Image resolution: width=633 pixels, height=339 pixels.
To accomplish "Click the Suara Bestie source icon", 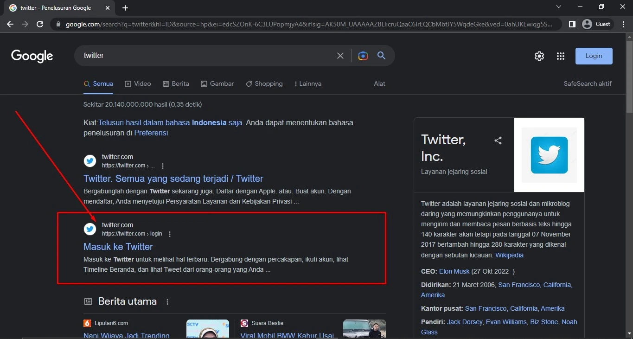I will pos(244,323).
